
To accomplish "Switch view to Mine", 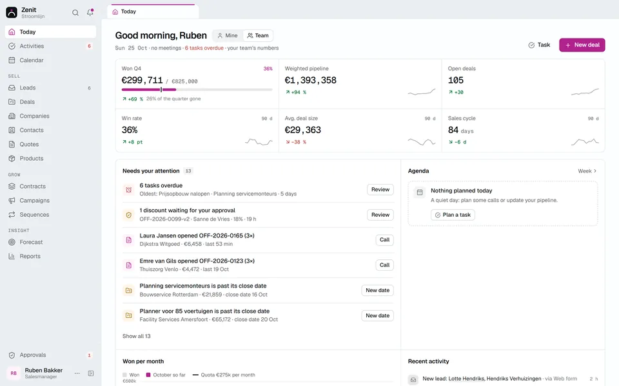I will [228, 35].
